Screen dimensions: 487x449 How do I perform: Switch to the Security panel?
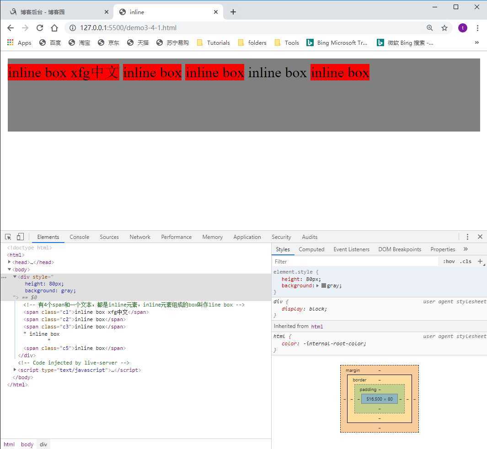[x=281, y=237]
